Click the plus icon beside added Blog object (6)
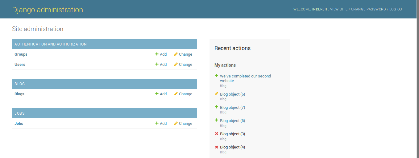The width and height of the screenshot is (419, 158). [216, 120]
